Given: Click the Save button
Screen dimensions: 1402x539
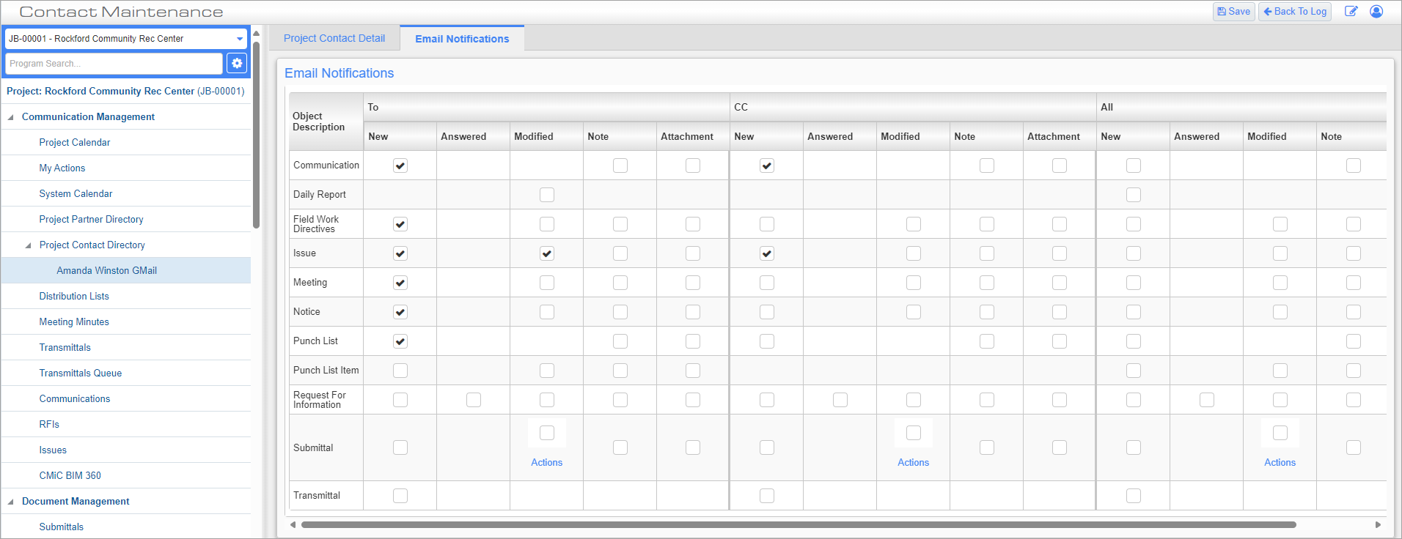Looking at the screenshot, I should [1234, 12].
